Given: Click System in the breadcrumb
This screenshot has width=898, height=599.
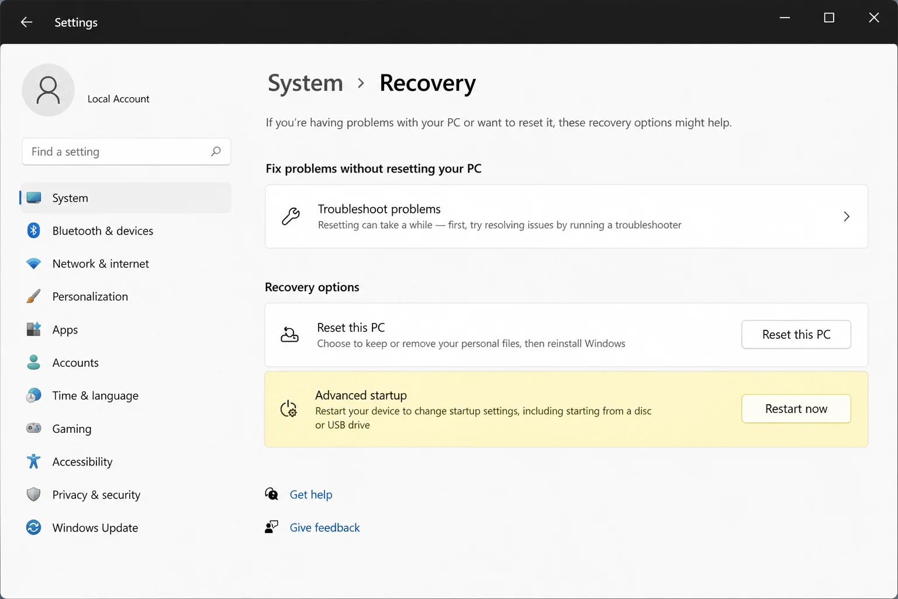Looking at the screenshot, I should pyautogui.click(x=305, y=83).
